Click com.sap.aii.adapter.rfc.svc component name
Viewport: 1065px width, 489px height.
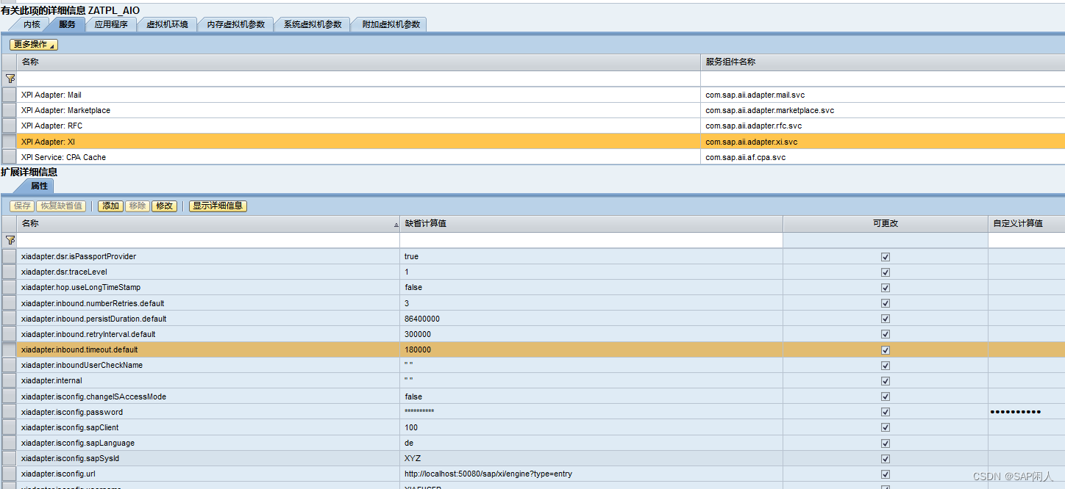point(753,126)
